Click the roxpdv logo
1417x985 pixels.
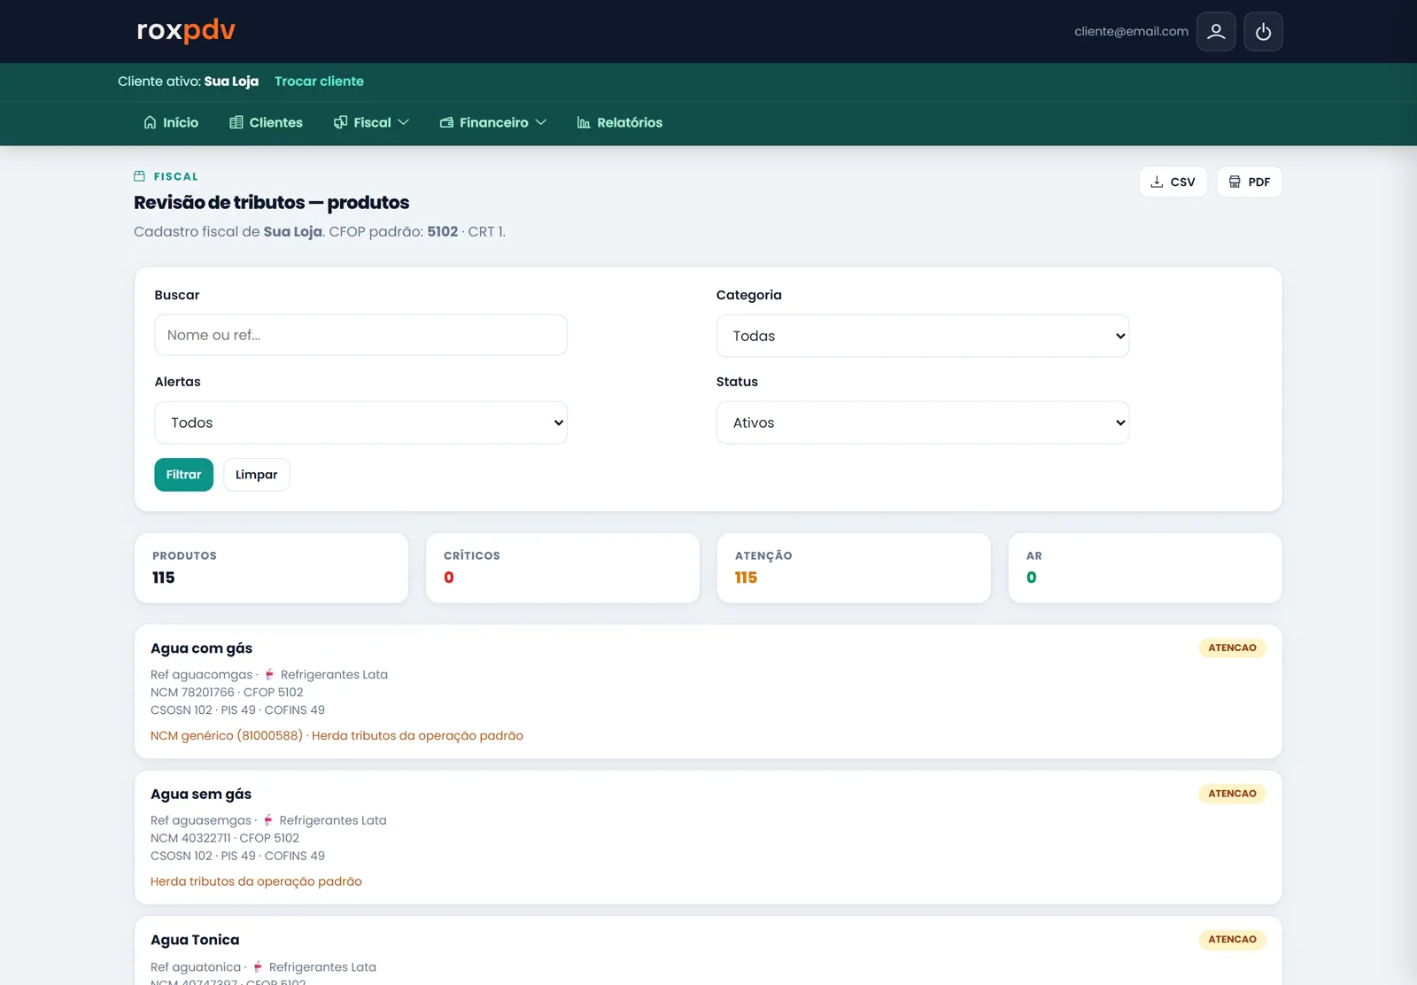click(x=186, y=30)
